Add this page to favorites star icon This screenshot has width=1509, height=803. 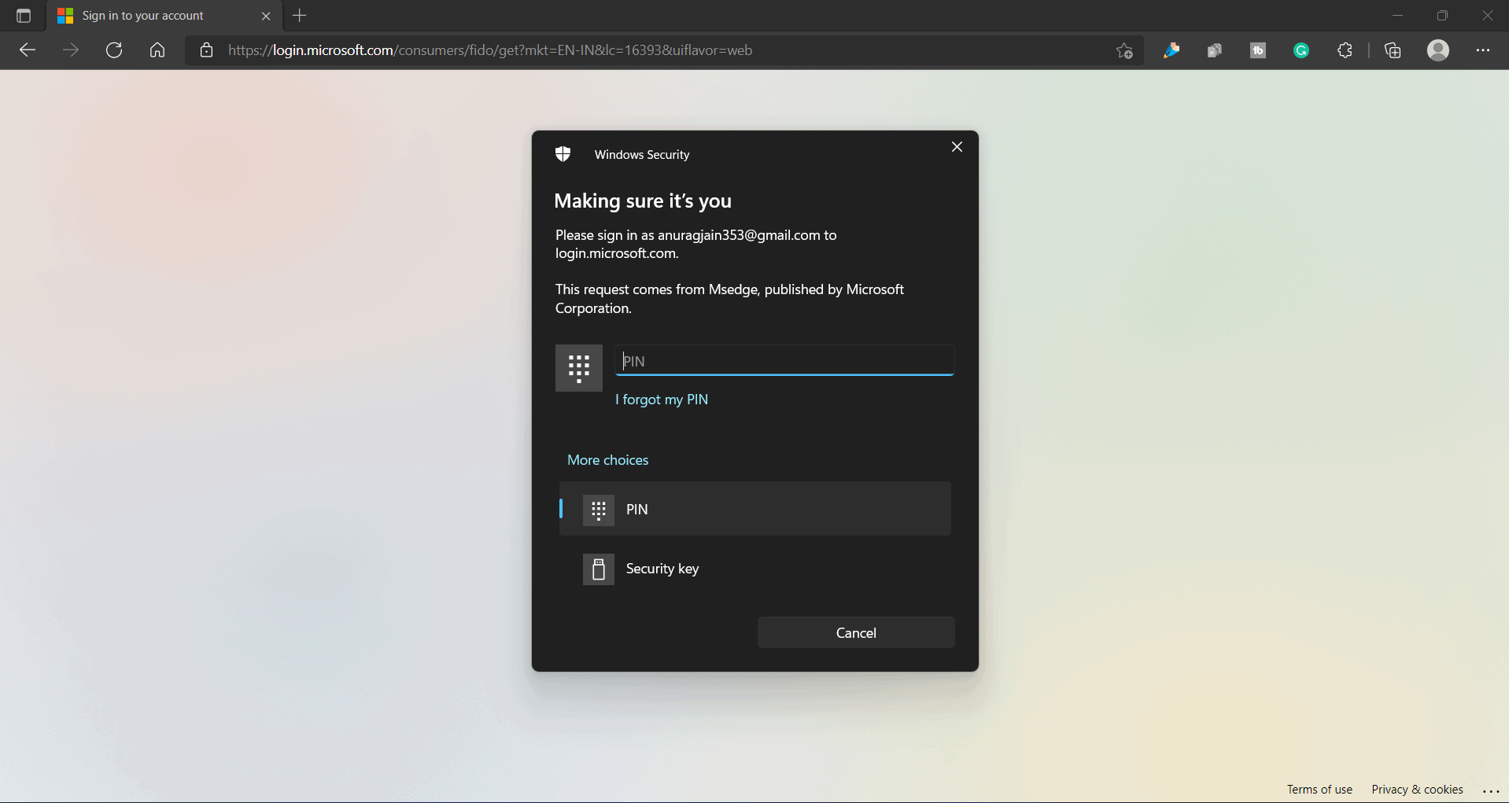click(x=1124, y=50)
